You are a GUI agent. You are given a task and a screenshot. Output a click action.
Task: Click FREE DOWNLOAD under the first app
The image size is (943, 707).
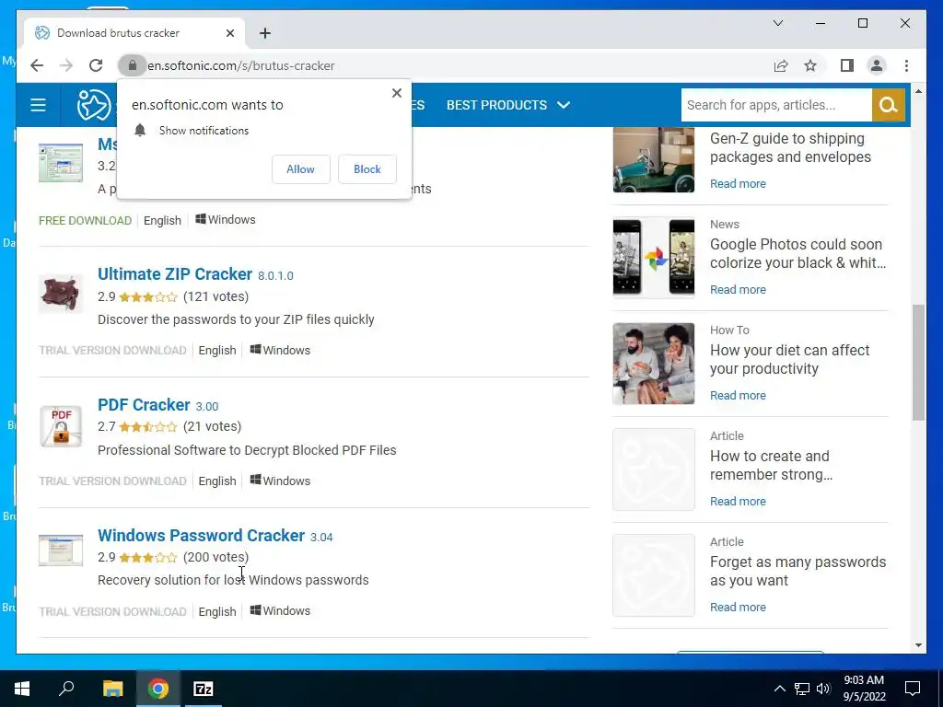[x=85, y=221]
